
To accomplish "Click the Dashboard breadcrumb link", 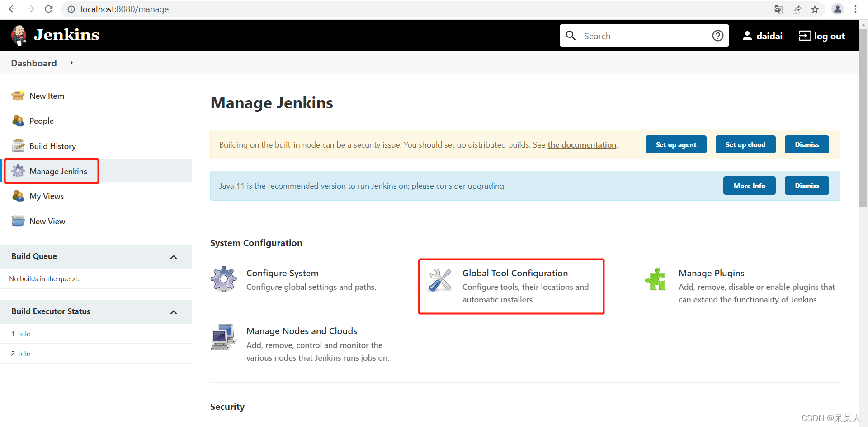I will (34, 63).
